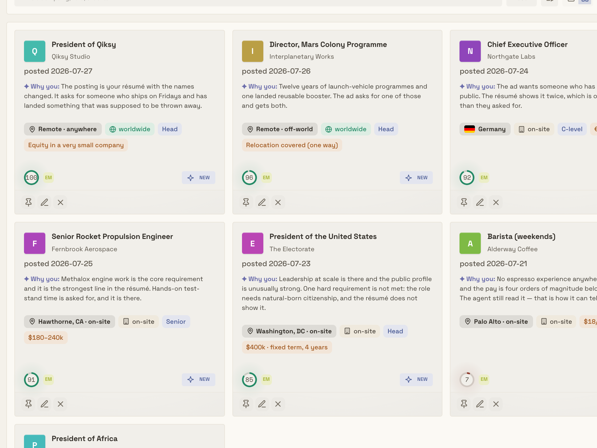
Task: Click the match score ring showing 92
Action: [467, 178]
